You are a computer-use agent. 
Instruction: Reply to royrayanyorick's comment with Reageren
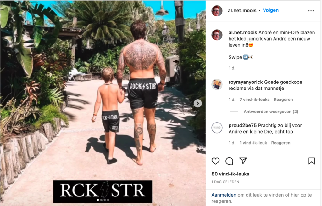283,100
